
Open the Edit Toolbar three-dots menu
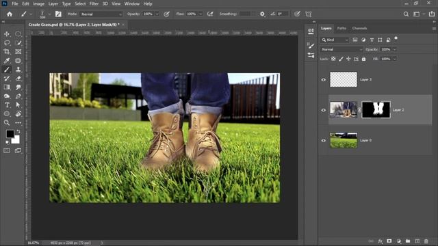tap(18, 123)
